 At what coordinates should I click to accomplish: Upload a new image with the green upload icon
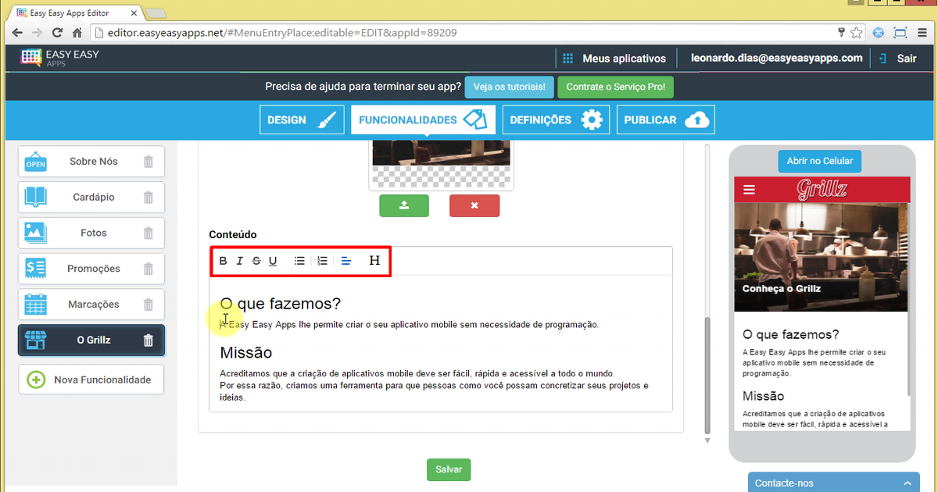click(x=404, y=205)
